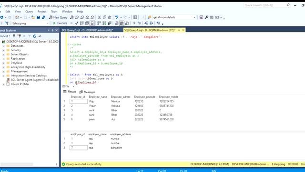The image size is (305, 172).
Task: Toggle IntelliSense Enabled icon
Action: (x=92, y=23)
